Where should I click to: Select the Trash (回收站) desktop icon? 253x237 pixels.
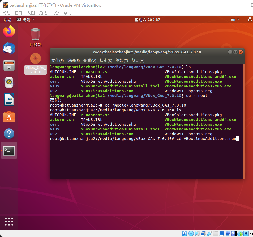[36, 37]
